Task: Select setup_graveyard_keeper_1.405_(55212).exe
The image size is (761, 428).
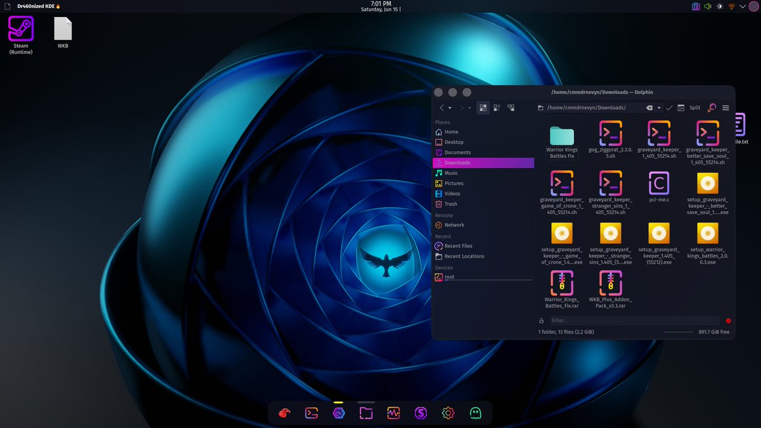Action: pyautogui.click(x=659, y=243)
